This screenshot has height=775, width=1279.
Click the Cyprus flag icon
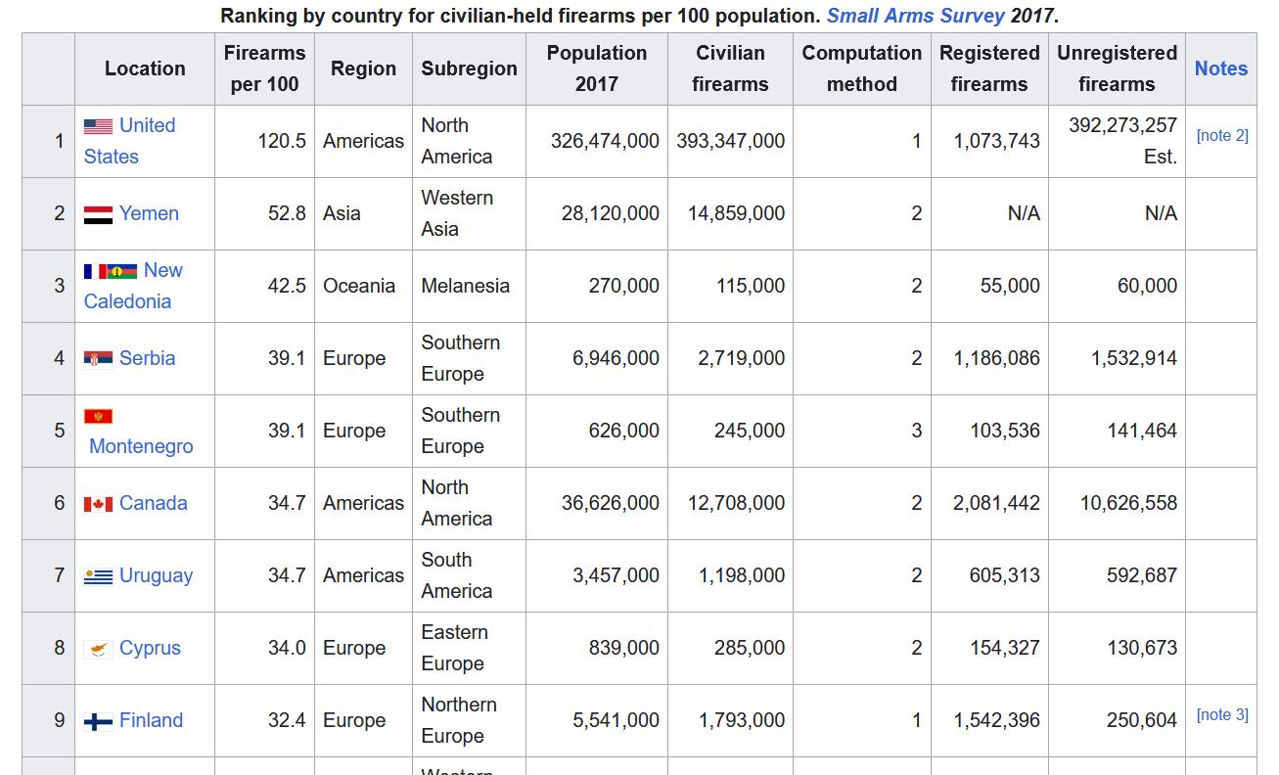point(98,649)
